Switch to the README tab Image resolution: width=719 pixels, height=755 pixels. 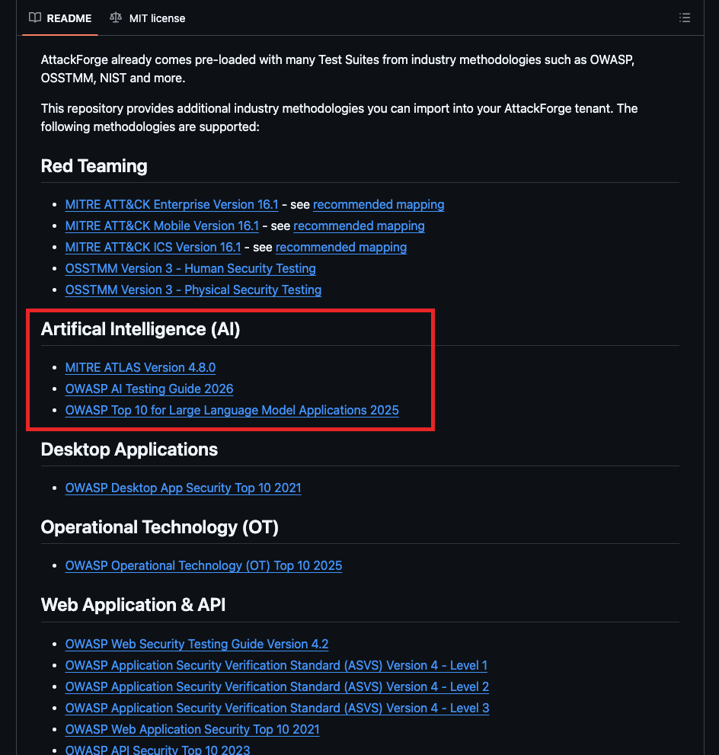coord(69,18)
